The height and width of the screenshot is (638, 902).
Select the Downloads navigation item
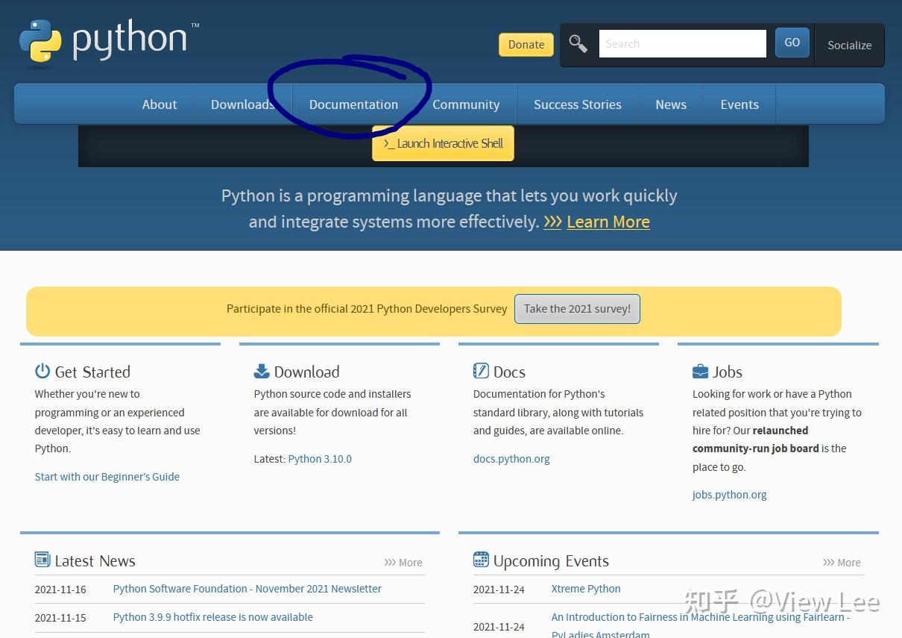(x=242, y=104)
